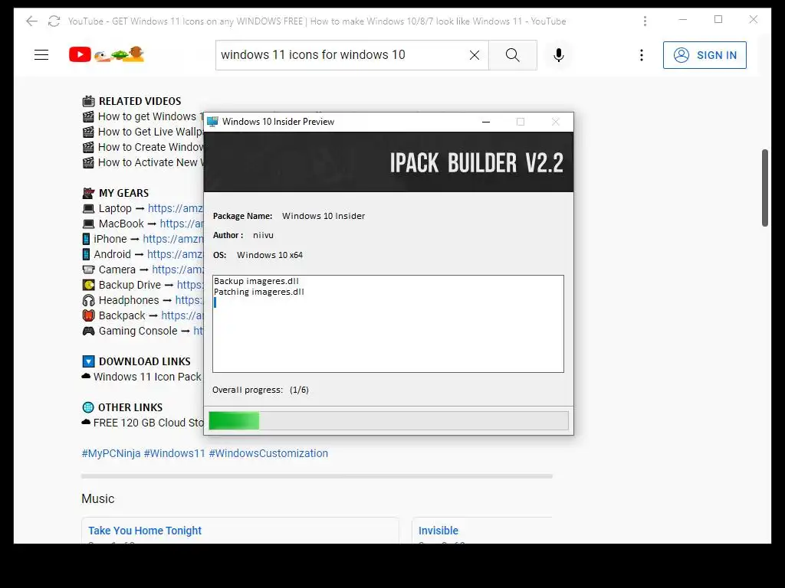Click the page vertical scrollbar thumb
Image resolution: width=785 pixels, height=588 pixels.
point(765,188)
